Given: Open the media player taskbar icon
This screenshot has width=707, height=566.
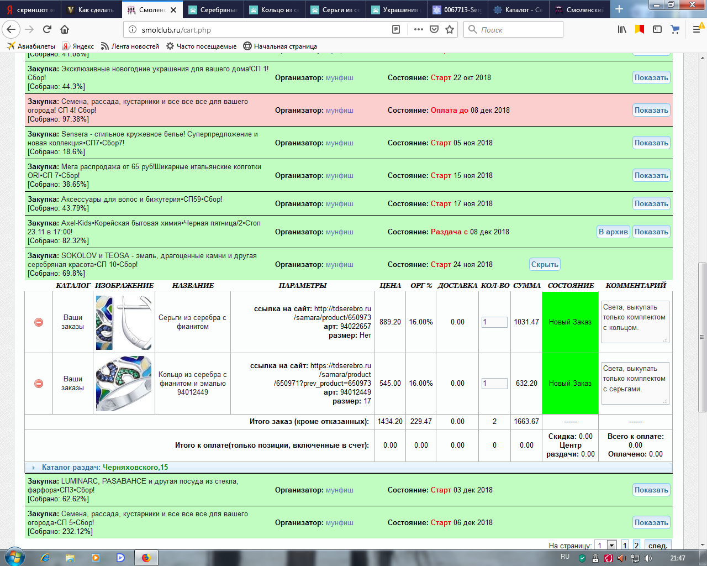Looking at the screenshot, I should [x=96, y=558].
